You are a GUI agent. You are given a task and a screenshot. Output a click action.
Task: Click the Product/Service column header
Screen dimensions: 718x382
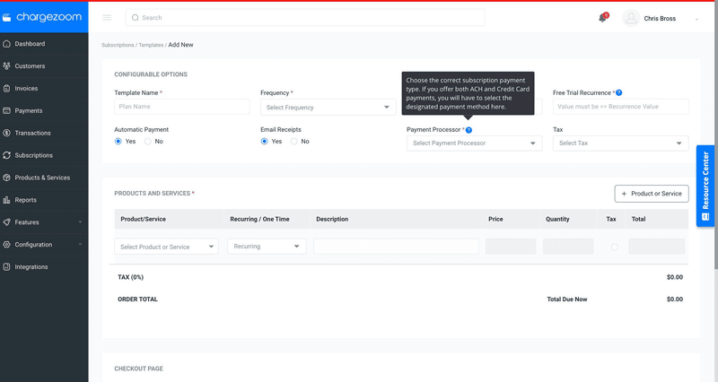click(x=144, y=219)
